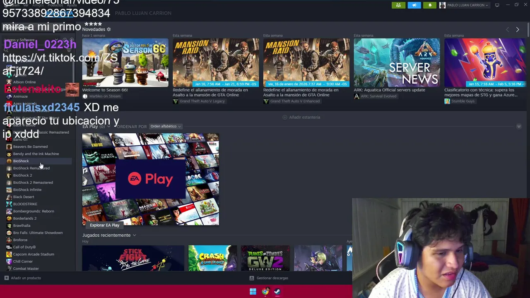Click the Animaze icon in library list
The image size is (530, 298).
click(x=9, y=96)
